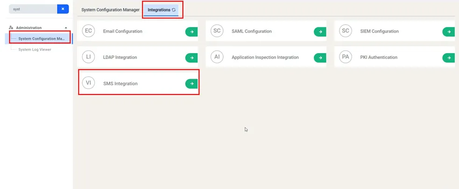Open the SAML Configuration label
Image resolution: width=459 pixels, height=189 pixels.
click(x=252, y=31)
